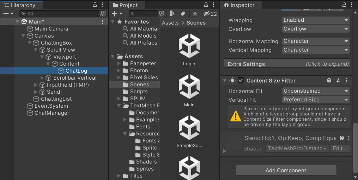Expand the SPUM folder
Image resolution: width=358 pixels, height=180 pixels.
119,99
